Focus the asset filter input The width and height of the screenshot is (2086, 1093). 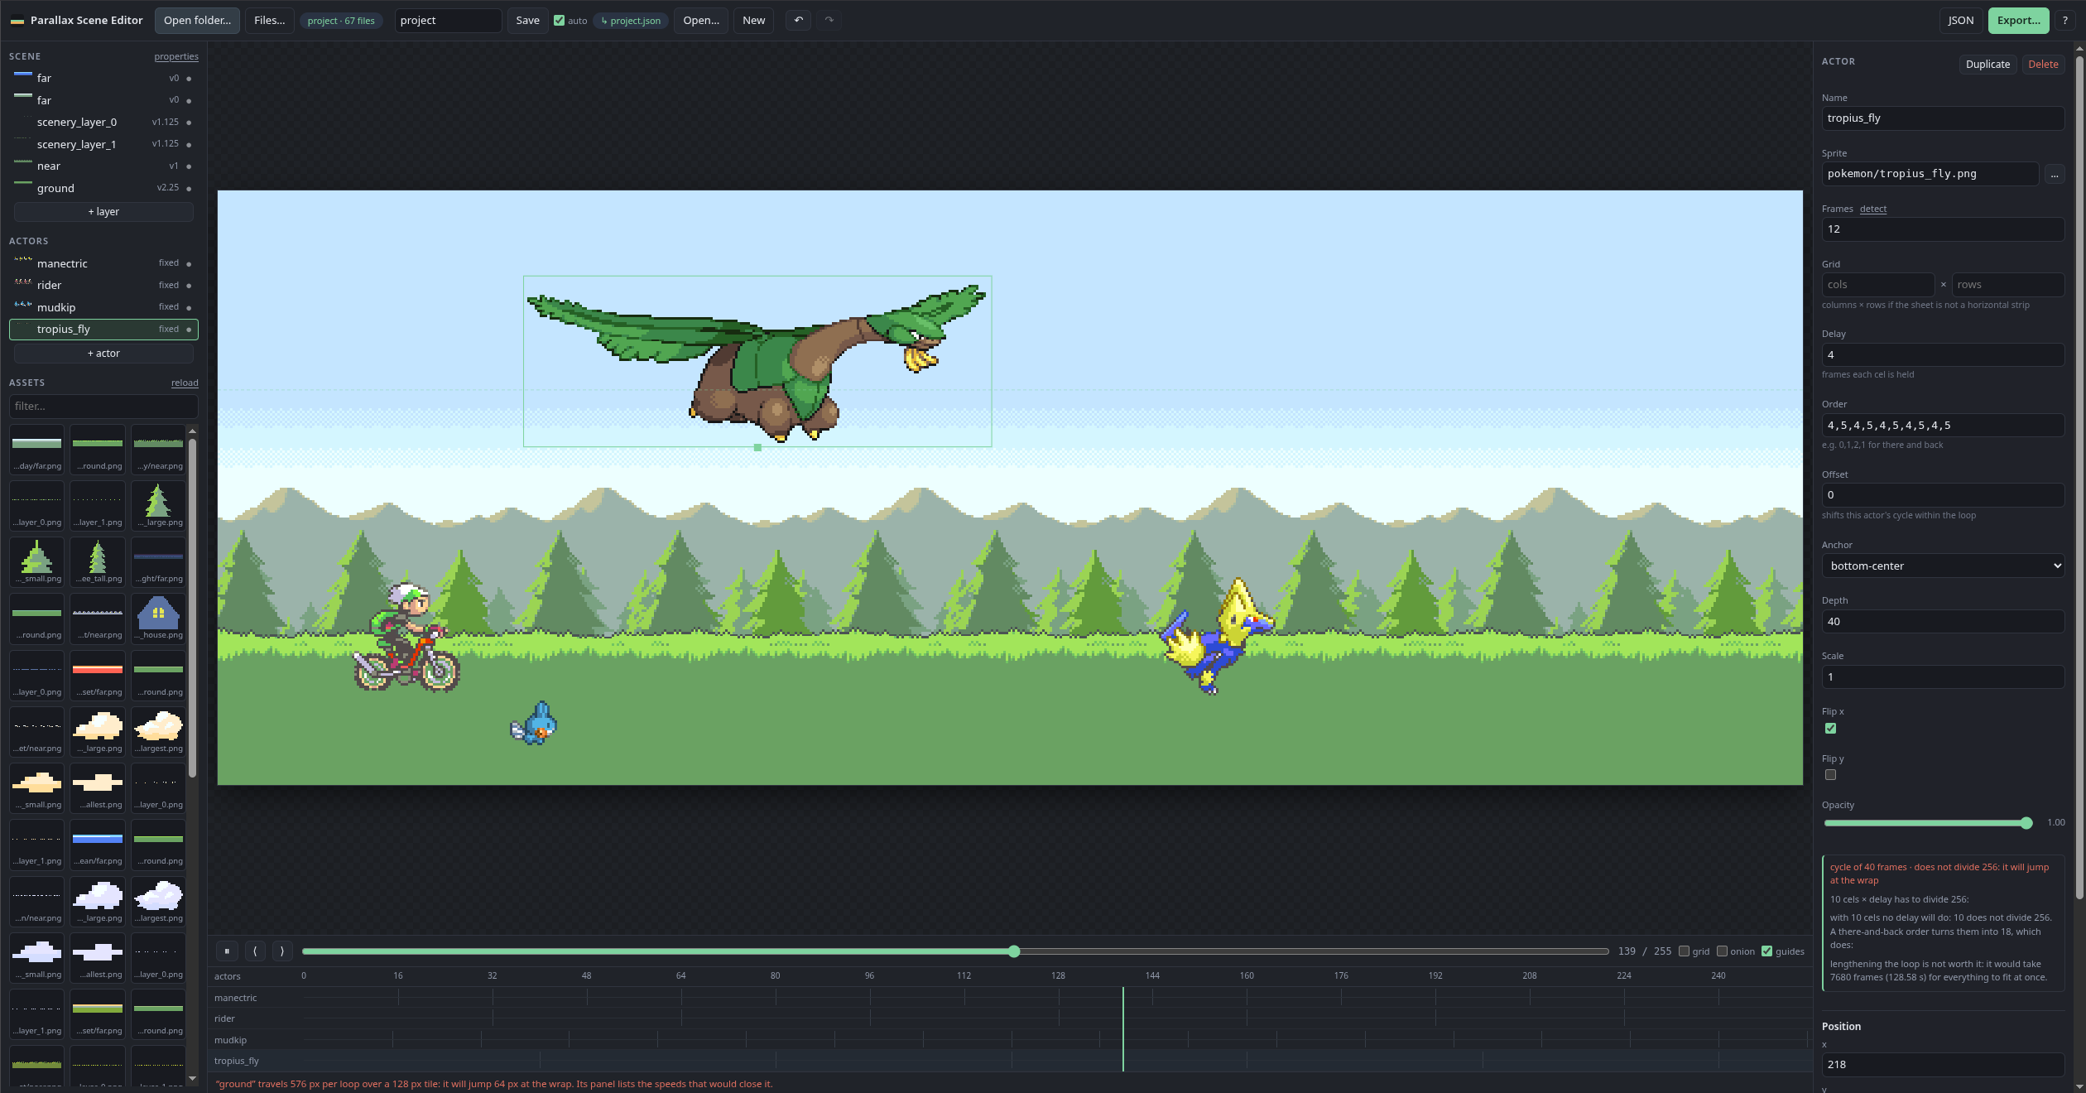pos(103,407)
